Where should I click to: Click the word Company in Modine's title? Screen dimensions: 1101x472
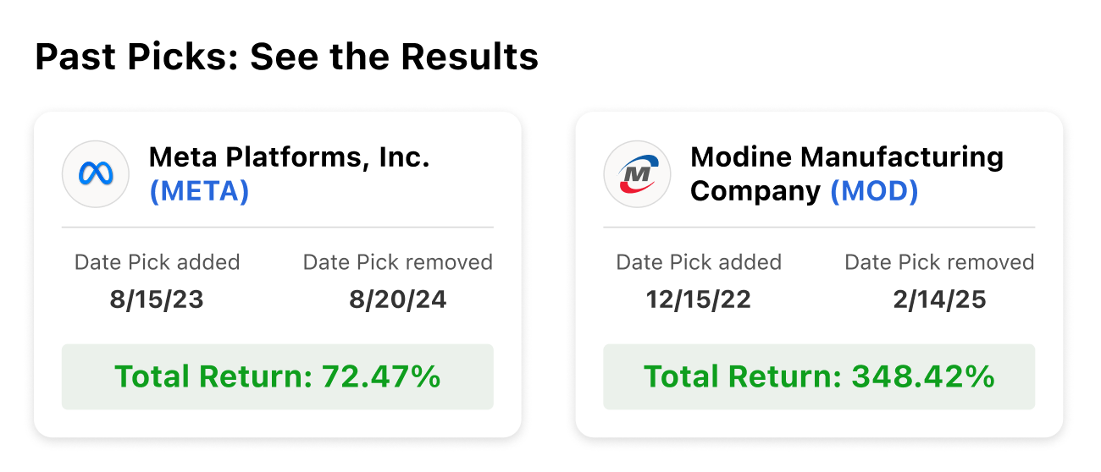point(755,192)
